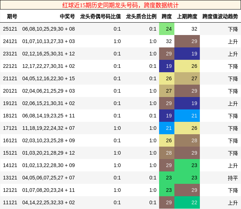
Task: Click winning numbers 06,08,10,25,29,30 + 08
Action: tap(48, 29)
